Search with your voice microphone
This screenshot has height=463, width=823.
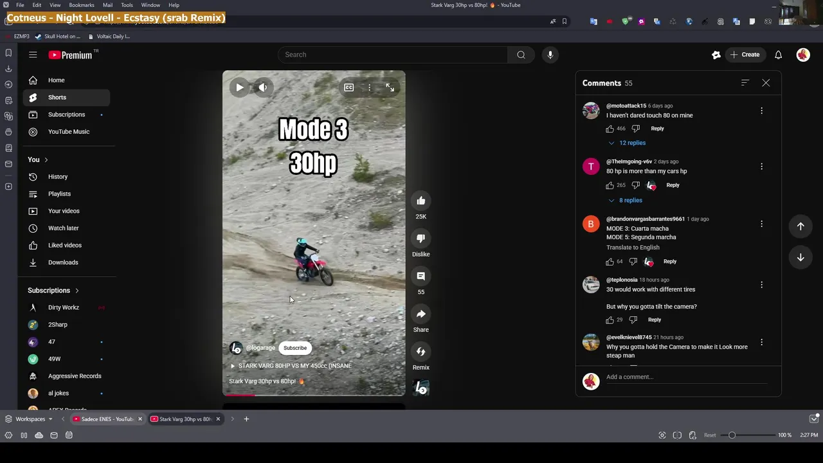click(550, 55)
